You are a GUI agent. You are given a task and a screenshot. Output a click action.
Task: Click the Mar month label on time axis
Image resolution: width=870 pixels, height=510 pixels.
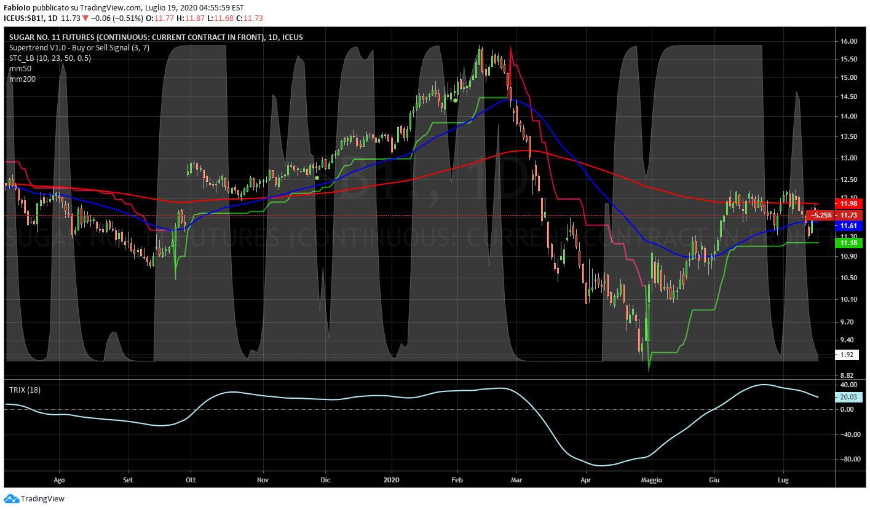[x=516, y=479]
